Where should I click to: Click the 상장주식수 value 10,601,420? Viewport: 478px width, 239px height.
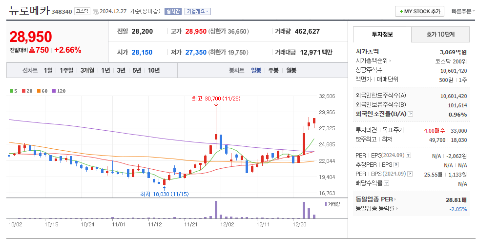(454, 71)
